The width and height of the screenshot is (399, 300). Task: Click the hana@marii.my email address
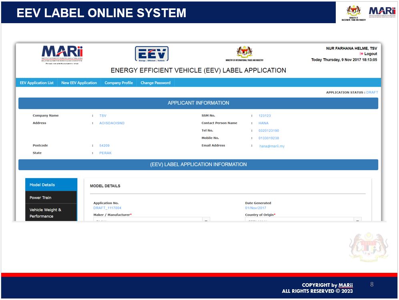coord(272,146)
